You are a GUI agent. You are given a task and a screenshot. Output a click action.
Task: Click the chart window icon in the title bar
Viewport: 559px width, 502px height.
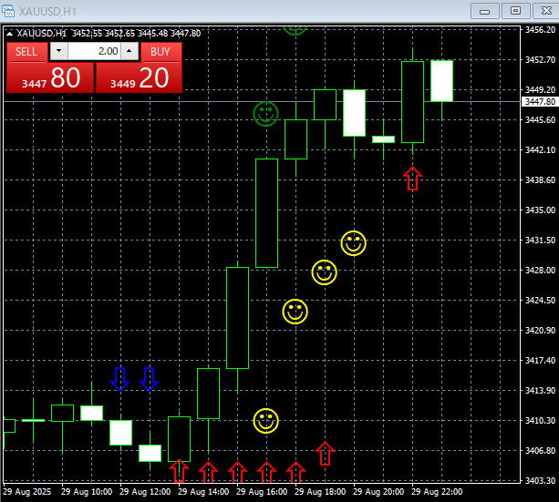point(8,12)
